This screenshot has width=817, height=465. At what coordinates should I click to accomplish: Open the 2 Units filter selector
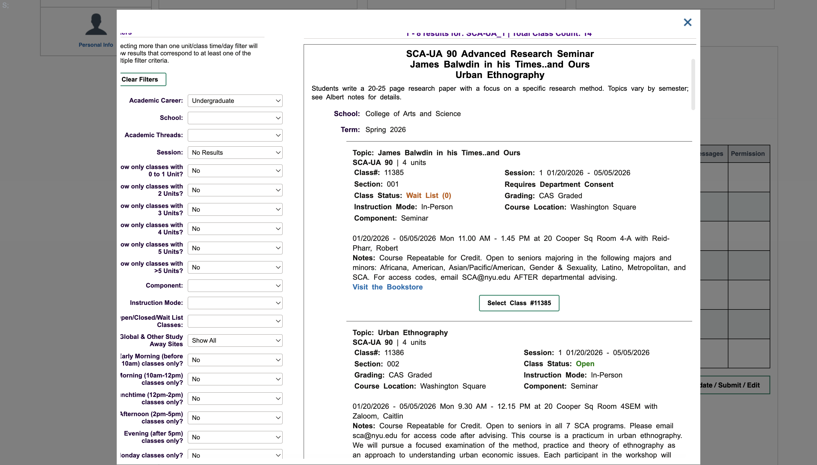click(x=234, y=190)
